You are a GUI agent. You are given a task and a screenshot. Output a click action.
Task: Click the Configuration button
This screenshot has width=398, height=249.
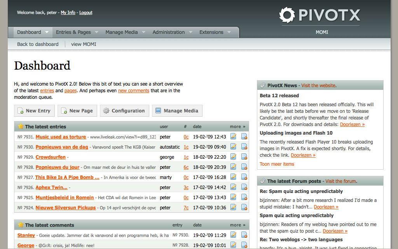pos(124,110)
